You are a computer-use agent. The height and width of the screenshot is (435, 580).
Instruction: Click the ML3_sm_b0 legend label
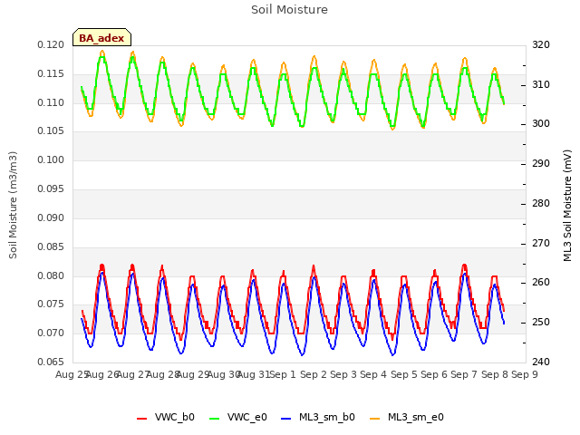[327, 417]
